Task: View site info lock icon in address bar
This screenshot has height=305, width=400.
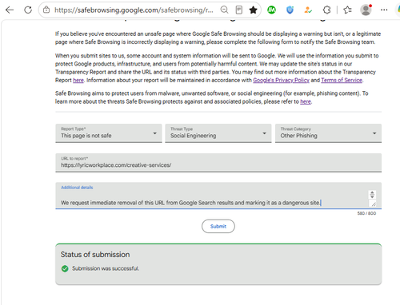Action: [x=46, y=10]
